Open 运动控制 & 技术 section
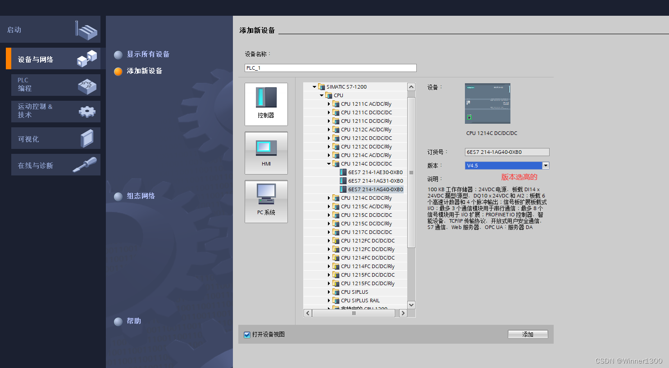The width and height of the screenshot is (669, 368). click(x=56, y=111)
